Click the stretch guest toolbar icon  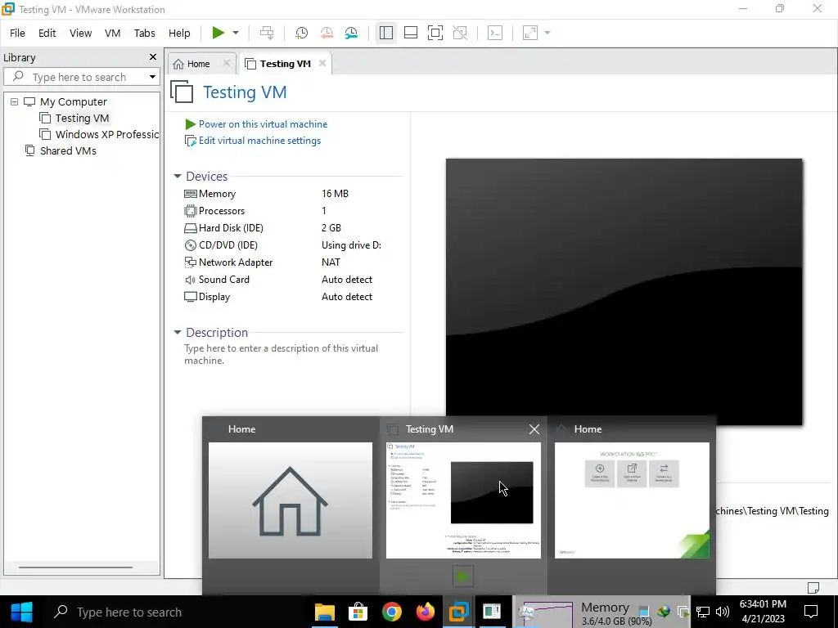click(x=530, y=33)
